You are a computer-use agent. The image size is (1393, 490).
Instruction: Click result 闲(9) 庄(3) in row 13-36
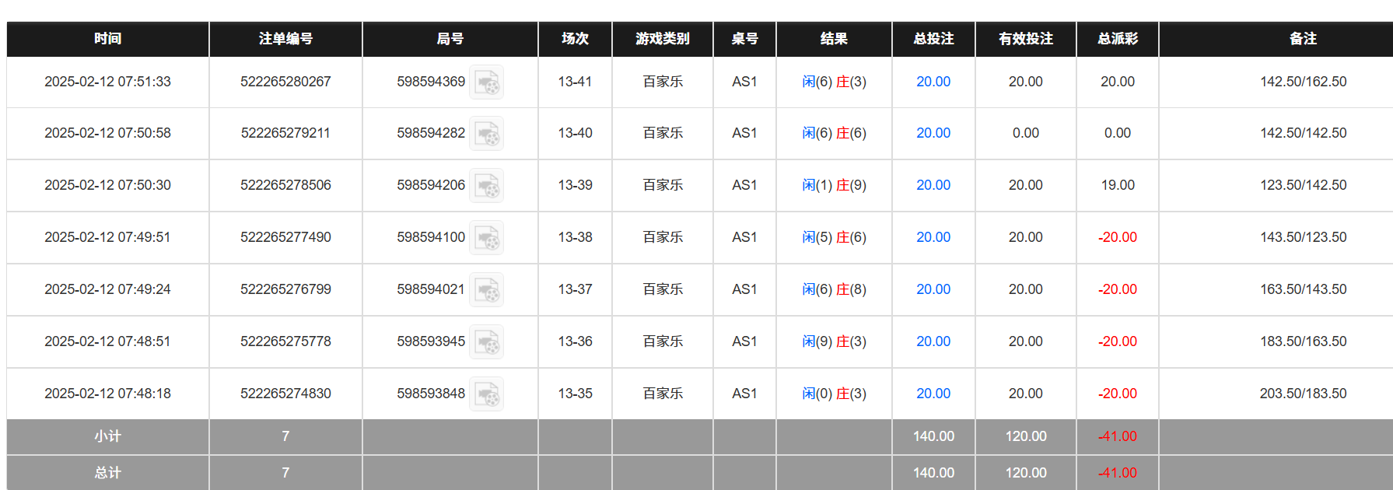pyautogui.click(x=834, y=341)
